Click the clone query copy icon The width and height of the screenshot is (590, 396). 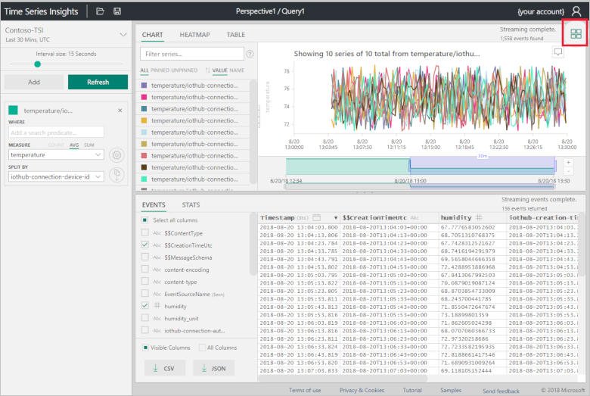click(116, 175)
